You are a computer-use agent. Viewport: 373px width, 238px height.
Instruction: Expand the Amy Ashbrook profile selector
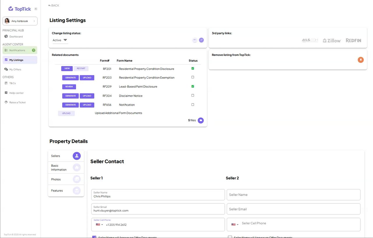(x=20, y=21)
